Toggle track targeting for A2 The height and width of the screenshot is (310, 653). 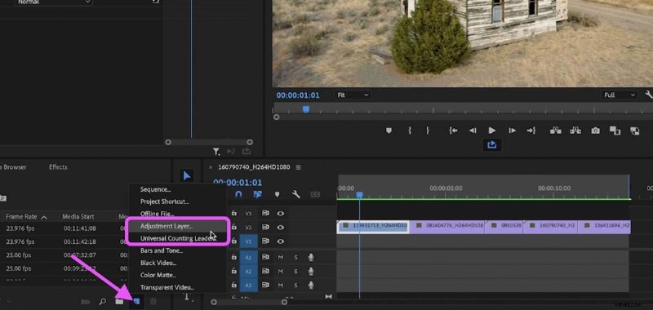[x=249, y=272]
